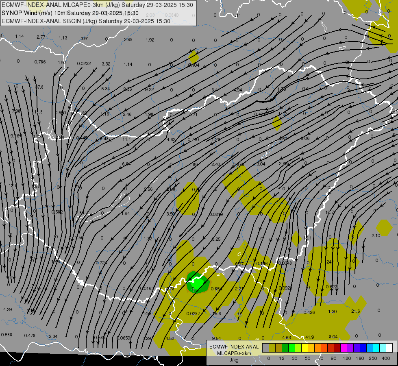This screenshot has width=398, height=366.
Task: Click the MLCAPE0-3km header line at top
Action: 97,5
